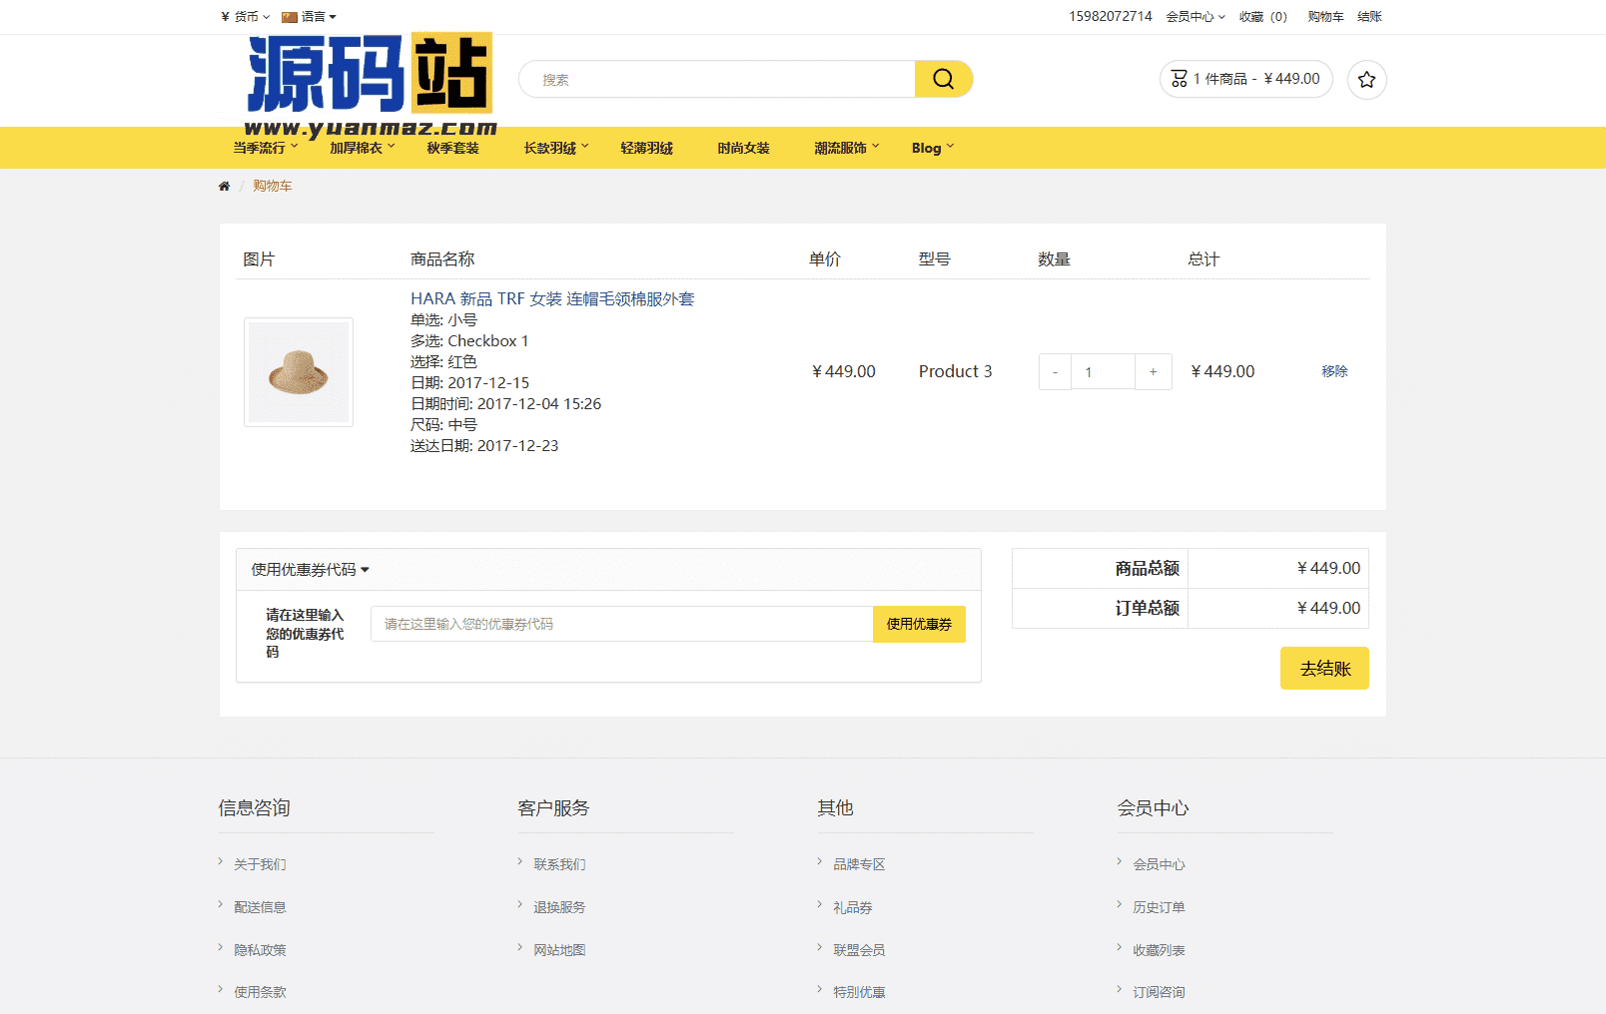Click the home breadcrumb icon
1606x1014 pixels.
pos(224,187)
